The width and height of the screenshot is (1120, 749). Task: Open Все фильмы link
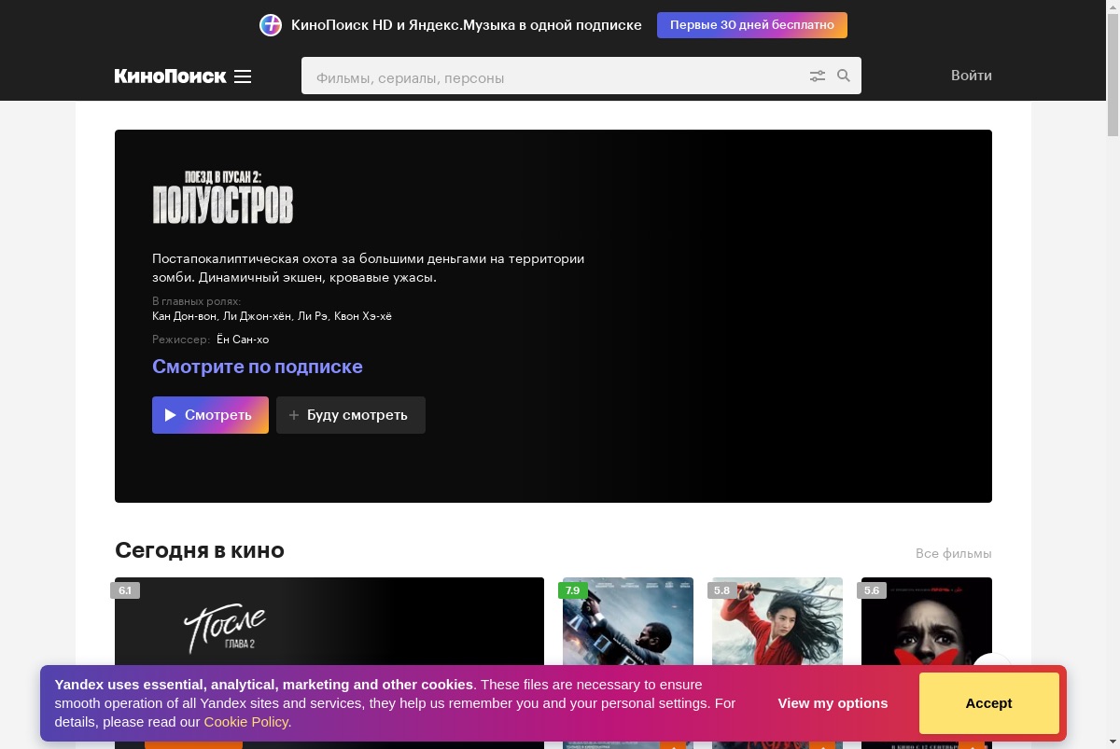[954, 553]
